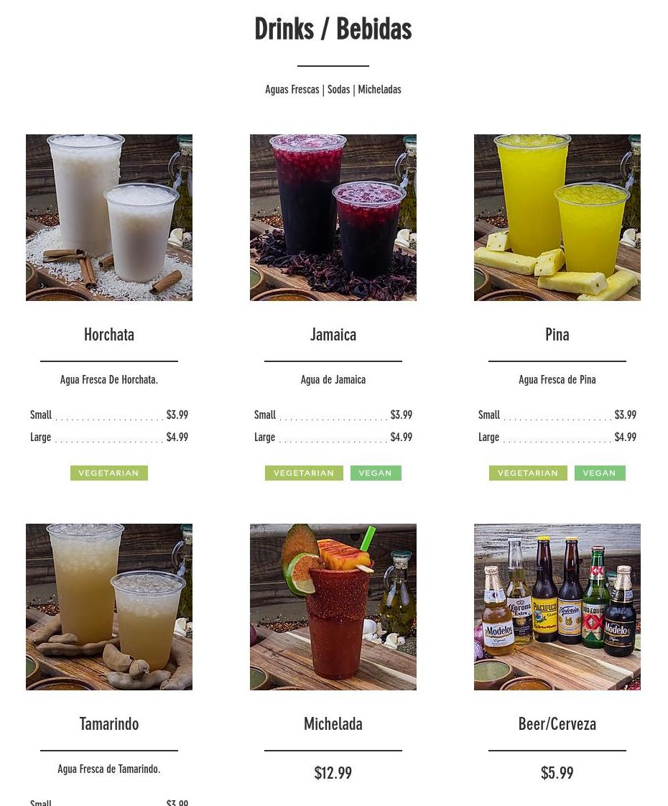
Task: Click the Pina item title
Action: point(557,335)
